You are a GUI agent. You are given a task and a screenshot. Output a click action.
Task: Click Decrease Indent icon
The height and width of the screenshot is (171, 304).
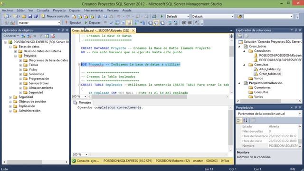point(184,23)
